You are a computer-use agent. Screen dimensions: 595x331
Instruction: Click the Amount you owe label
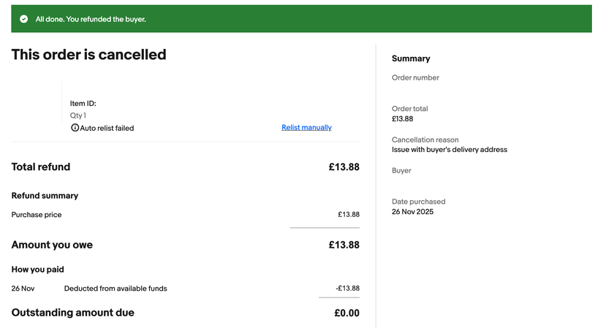click(x=52, y=245)
